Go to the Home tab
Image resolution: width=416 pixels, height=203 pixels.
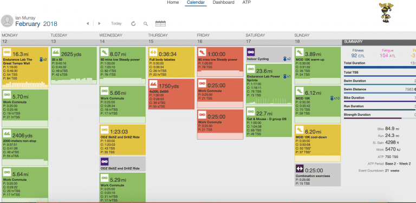tap(173, 2)
